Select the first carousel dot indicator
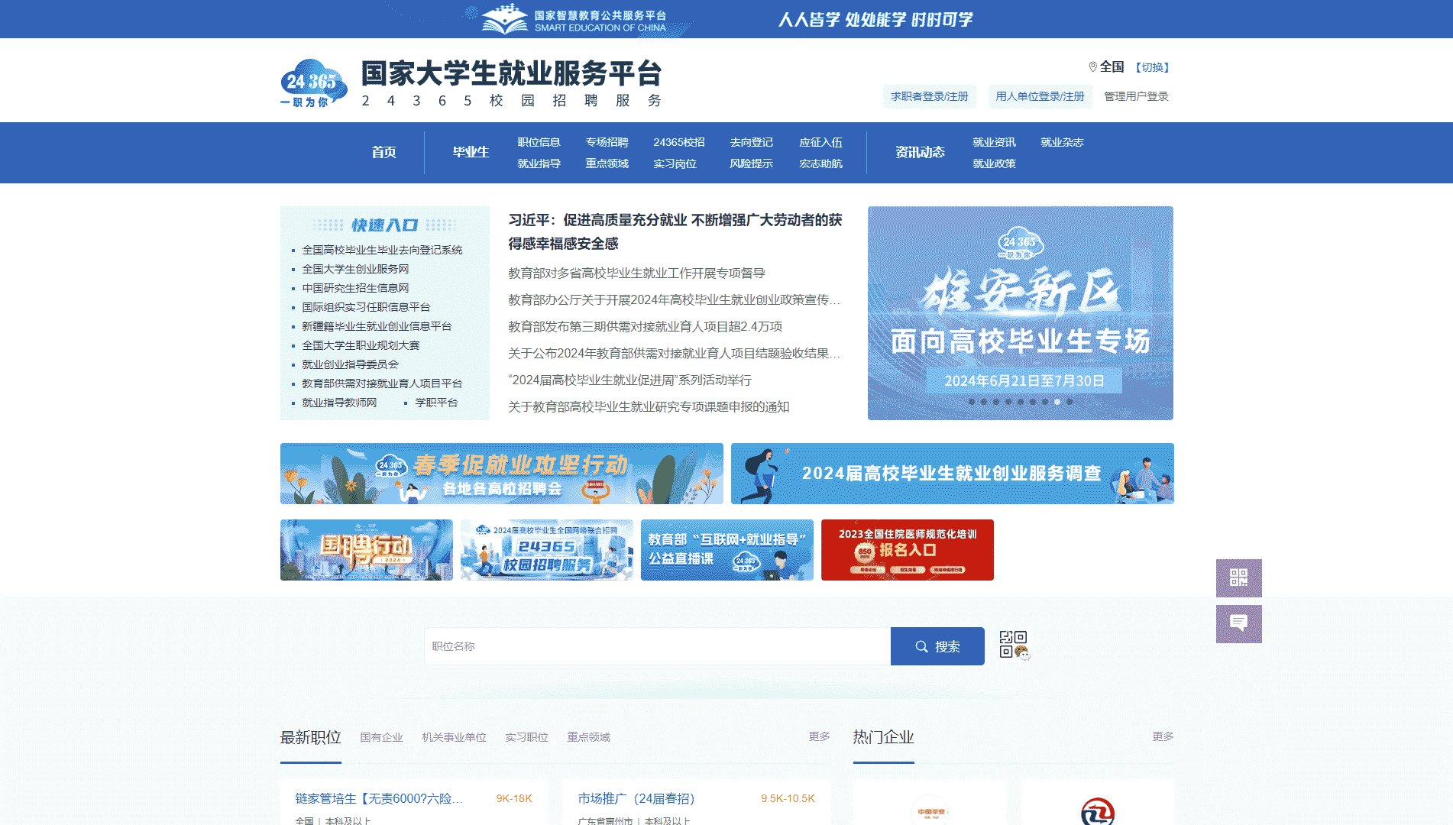Viewport: 1453px width, 825px height. click(x=972, y=402)
